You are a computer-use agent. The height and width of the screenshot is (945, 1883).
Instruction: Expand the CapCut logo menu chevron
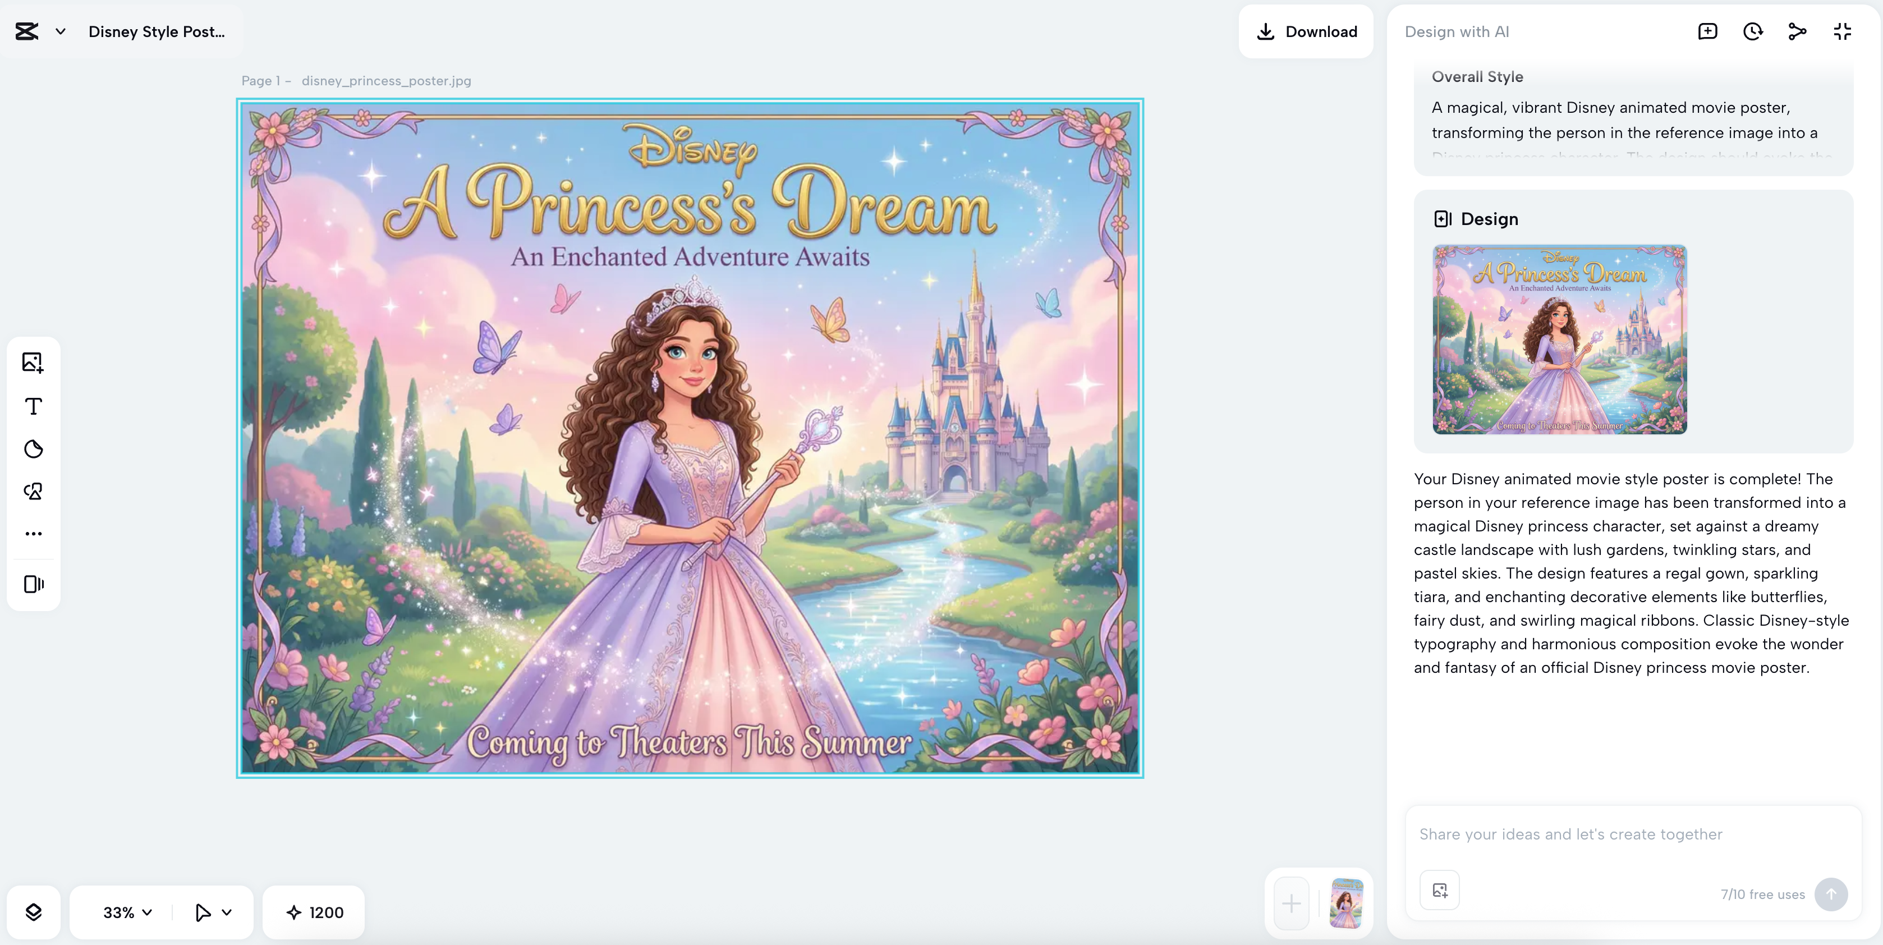61,31
